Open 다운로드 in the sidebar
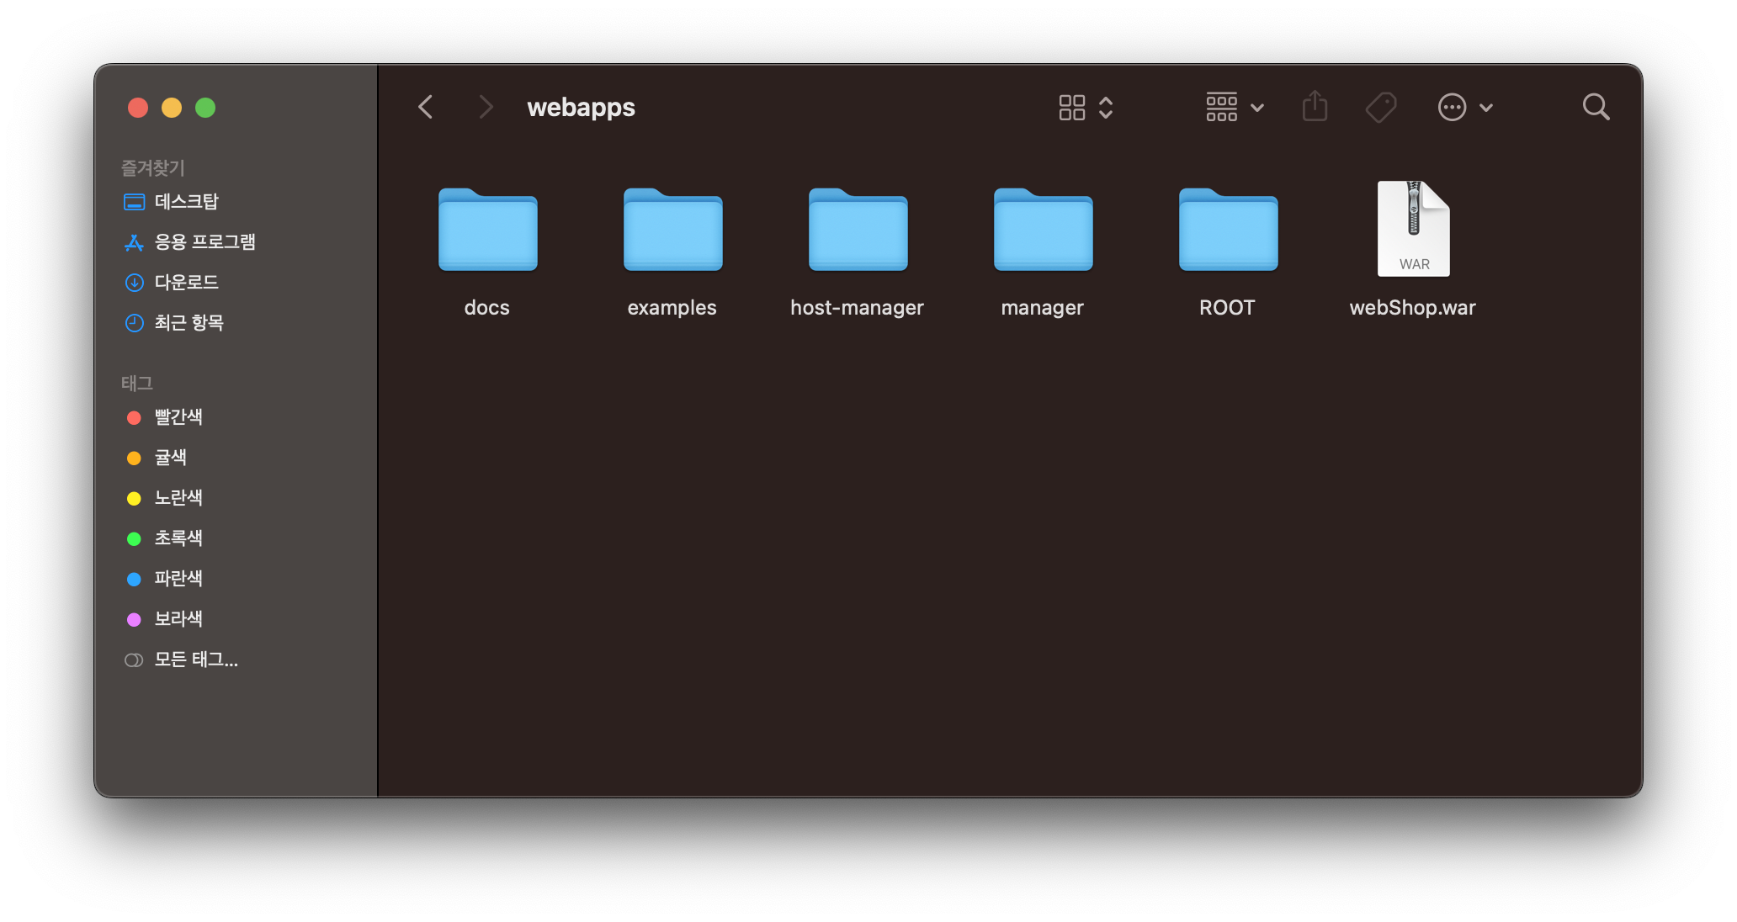Screen dimensions: 1737x922 [x=186, y=283]
